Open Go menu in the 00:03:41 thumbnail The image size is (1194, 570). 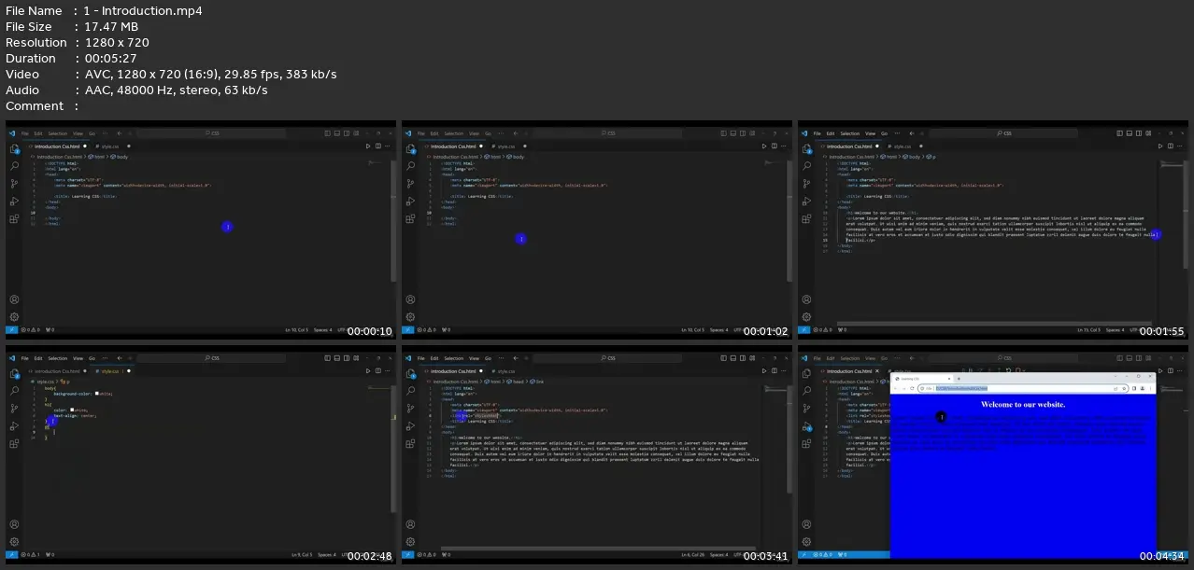click(488, 358)
